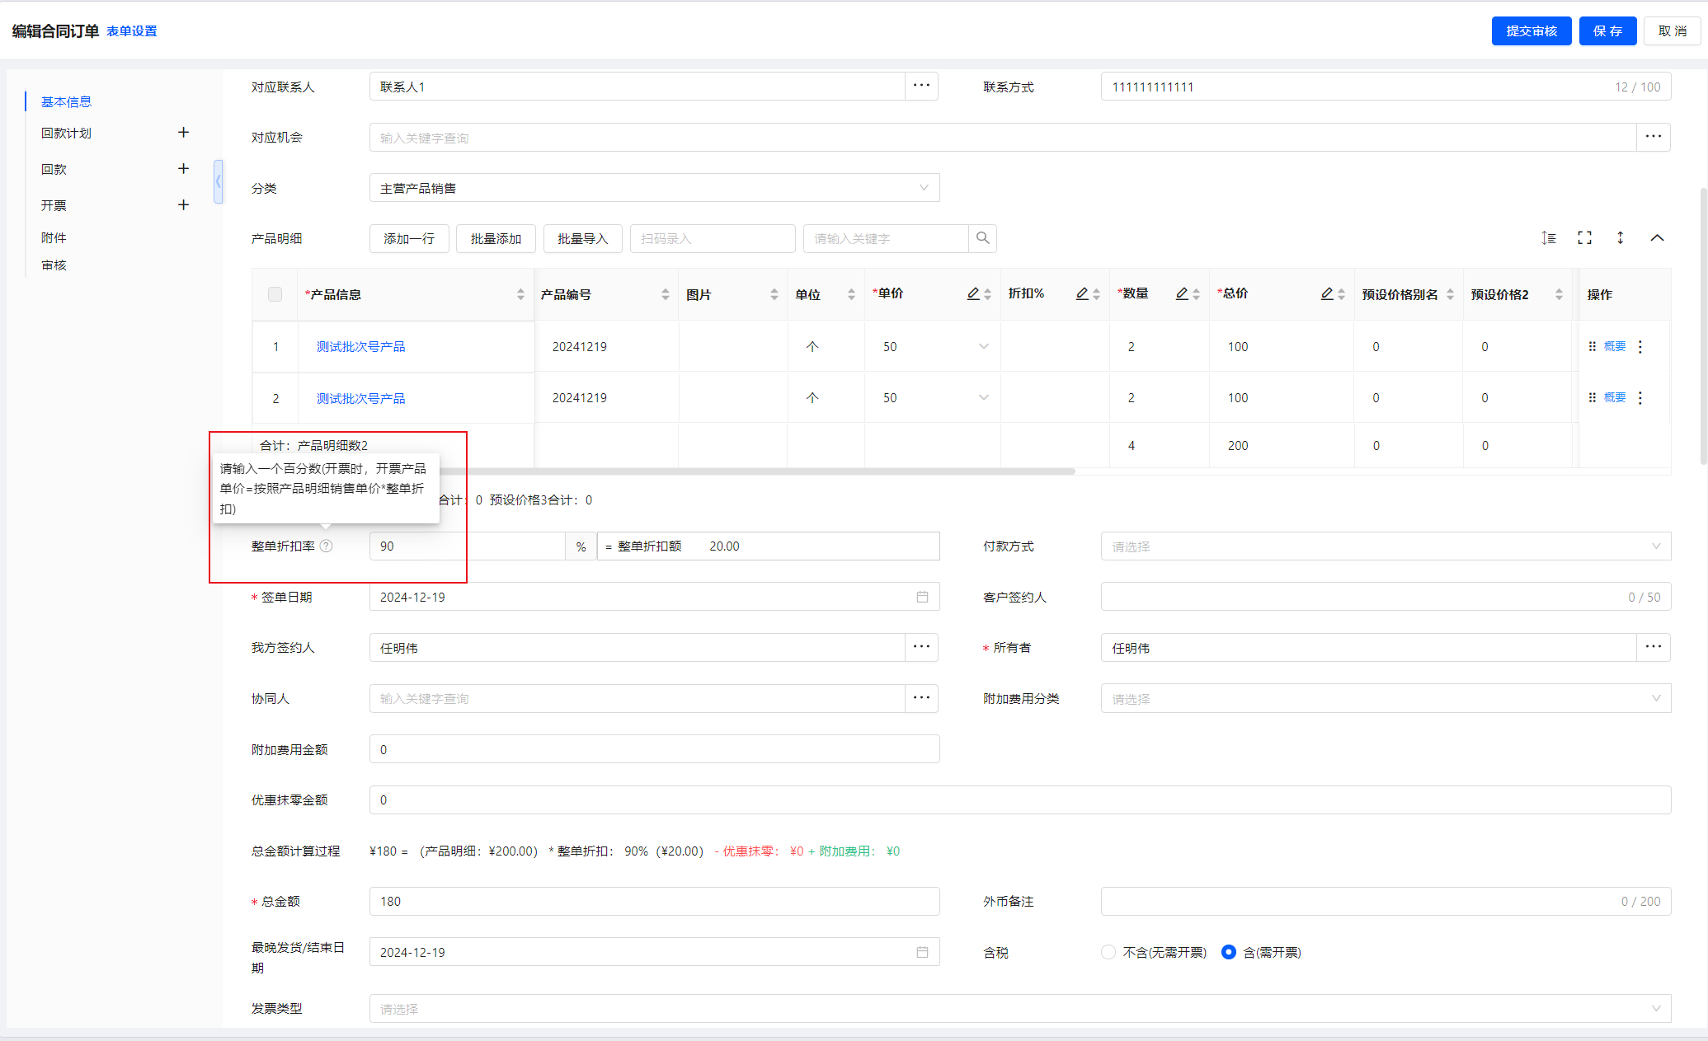Click the 总金额 input field

pyautogui.click(x=654, y=901)
